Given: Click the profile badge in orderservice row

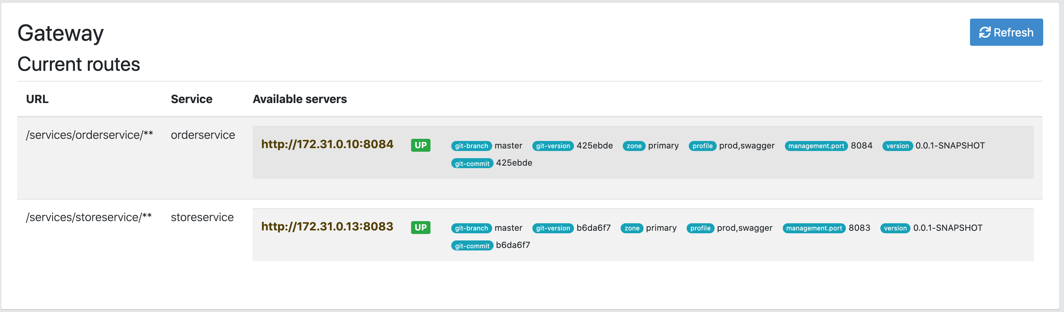Looking at the screenshot, I should (x=702, y=146).
